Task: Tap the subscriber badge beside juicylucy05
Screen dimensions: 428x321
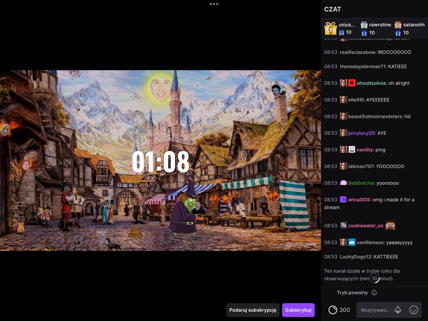Action: click(343, 133)
